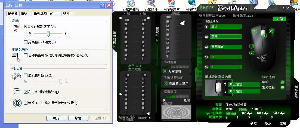Click button marker 4 on mouse side
Viewport: 300px width, 128px height.
[x=252, y=46]
